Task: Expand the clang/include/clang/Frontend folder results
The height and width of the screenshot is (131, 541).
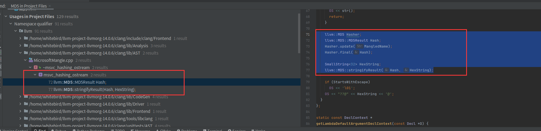Action: tap(20, 38)
